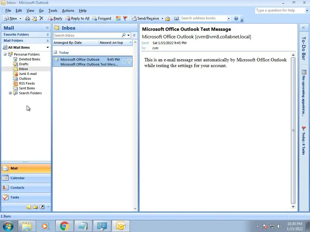The width and height of the screenshot is (310, 232).
Task: Open the Go menu
Action: coord(41,11)
